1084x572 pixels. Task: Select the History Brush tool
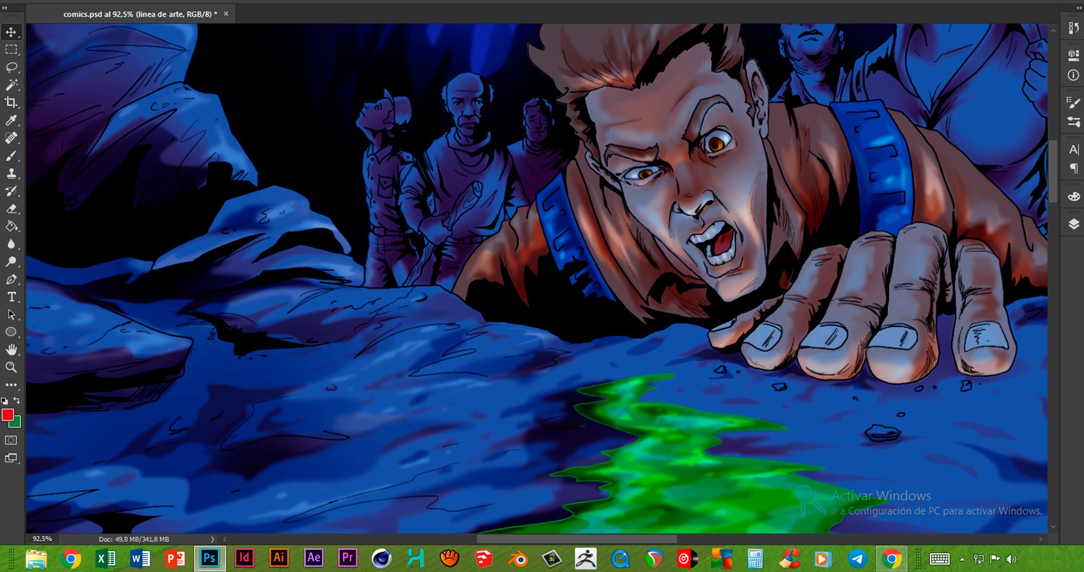pyautogui.click(x=11, y=191)
